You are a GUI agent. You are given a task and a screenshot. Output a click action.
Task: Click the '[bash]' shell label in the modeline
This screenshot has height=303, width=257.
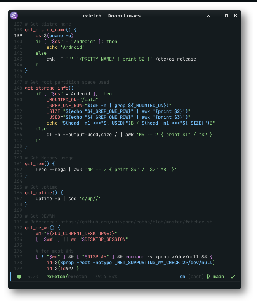click(x=196, y=277)
